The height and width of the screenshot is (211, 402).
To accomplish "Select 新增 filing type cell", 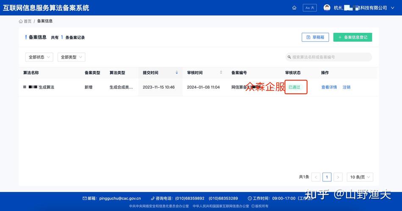I will [89, 87].
